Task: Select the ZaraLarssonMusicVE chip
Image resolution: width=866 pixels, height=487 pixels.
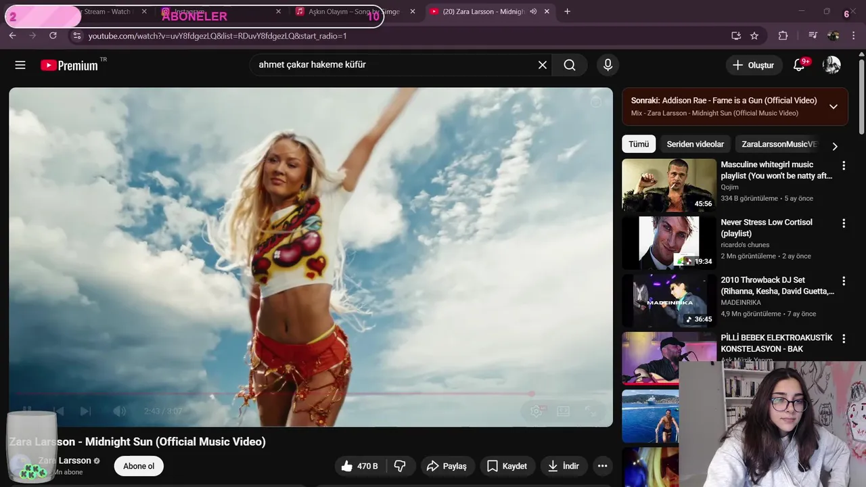Action: coord(779,144)
